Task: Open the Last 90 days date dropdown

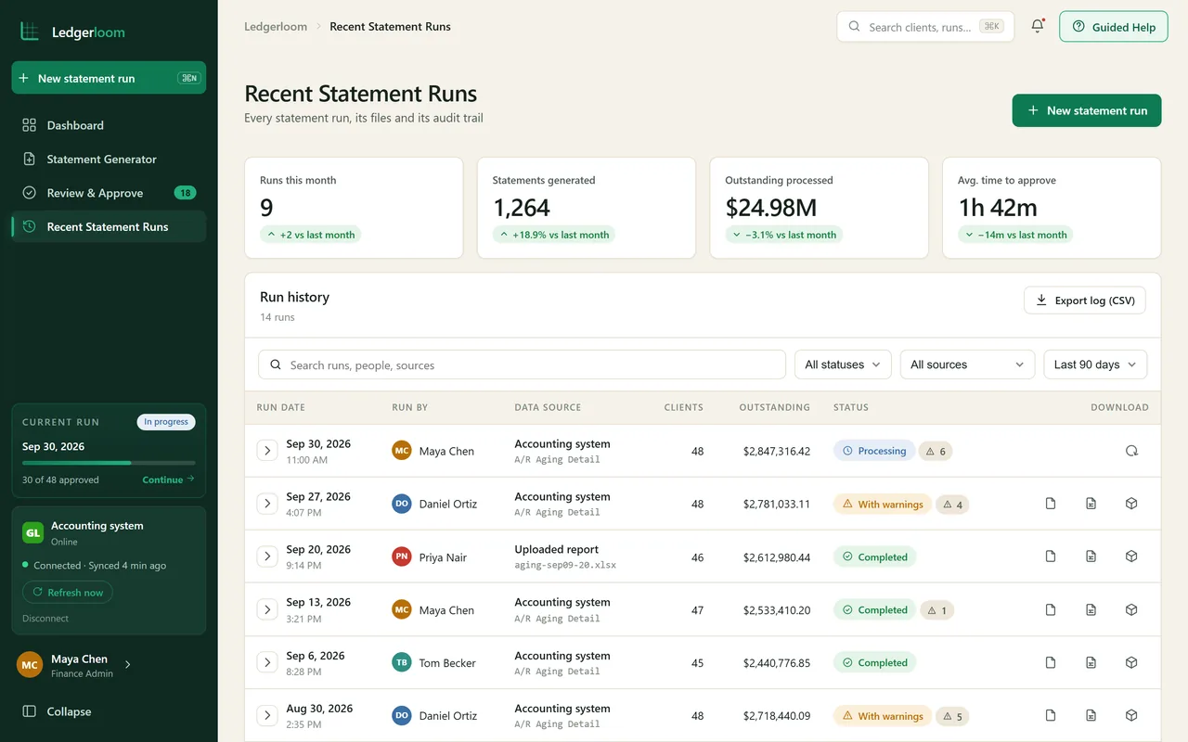Action: (1095, 365)
